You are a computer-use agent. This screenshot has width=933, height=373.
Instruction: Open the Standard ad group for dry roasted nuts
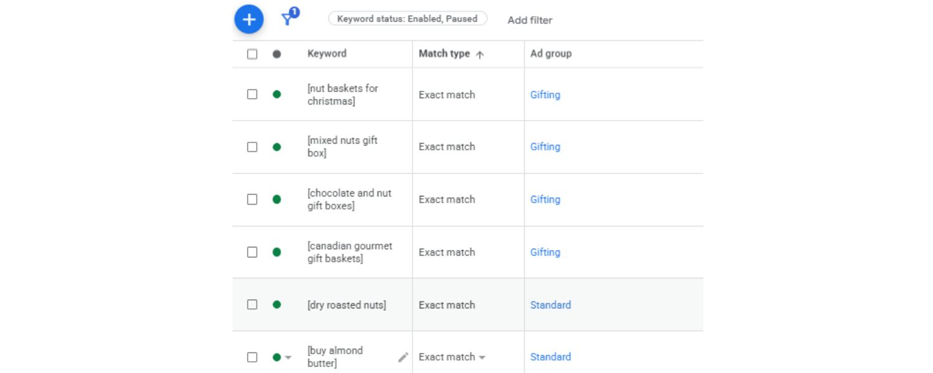tap(550, 305)
